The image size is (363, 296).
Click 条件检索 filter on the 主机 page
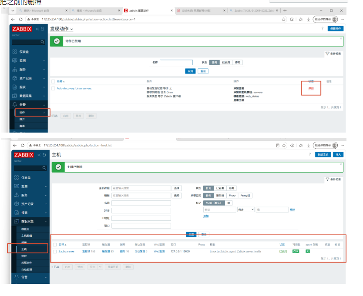point(333,180)
